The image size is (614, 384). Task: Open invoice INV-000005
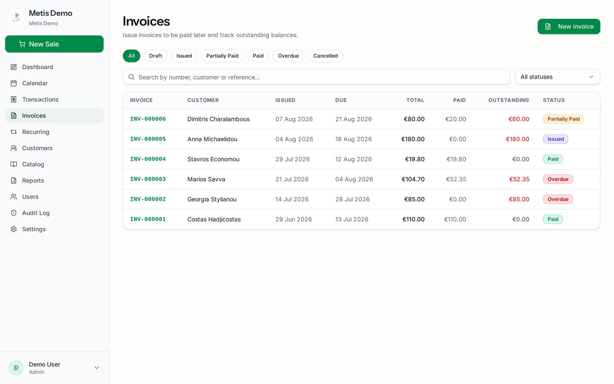point(148,139)
